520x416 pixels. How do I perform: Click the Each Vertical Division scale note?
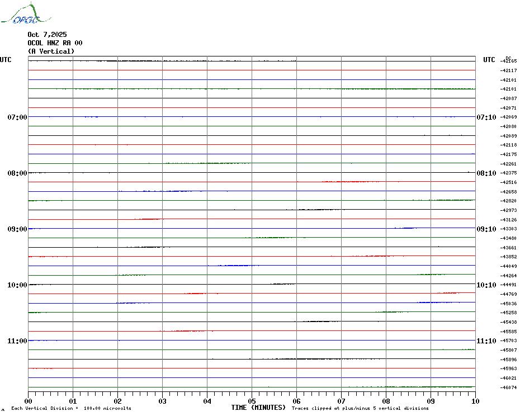[71, 409]
